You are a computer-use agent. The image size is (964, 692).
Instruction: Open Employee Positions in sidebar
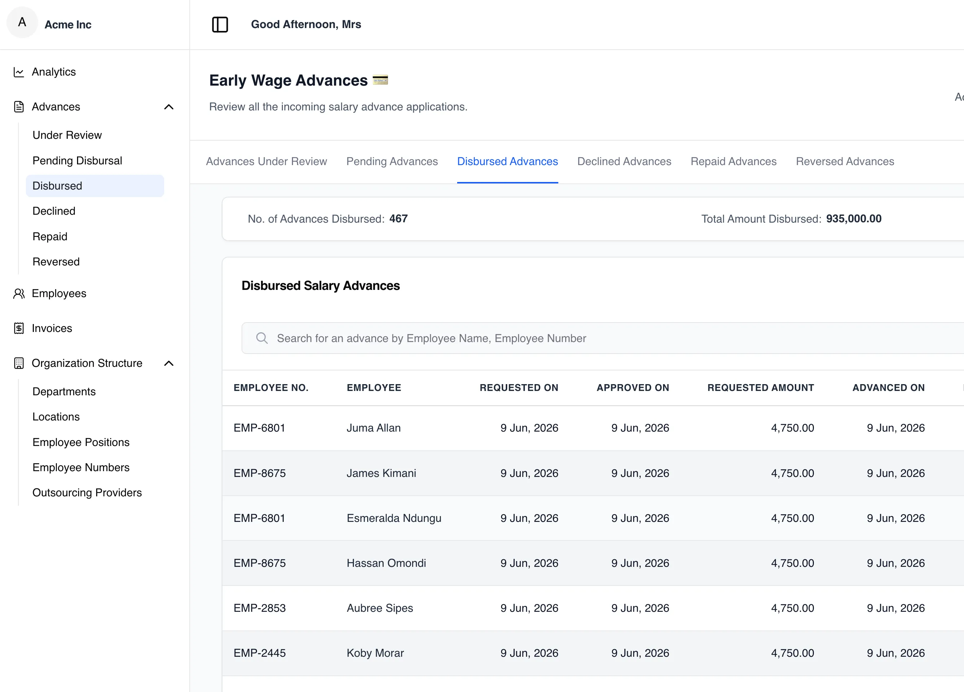click(81, 442)
